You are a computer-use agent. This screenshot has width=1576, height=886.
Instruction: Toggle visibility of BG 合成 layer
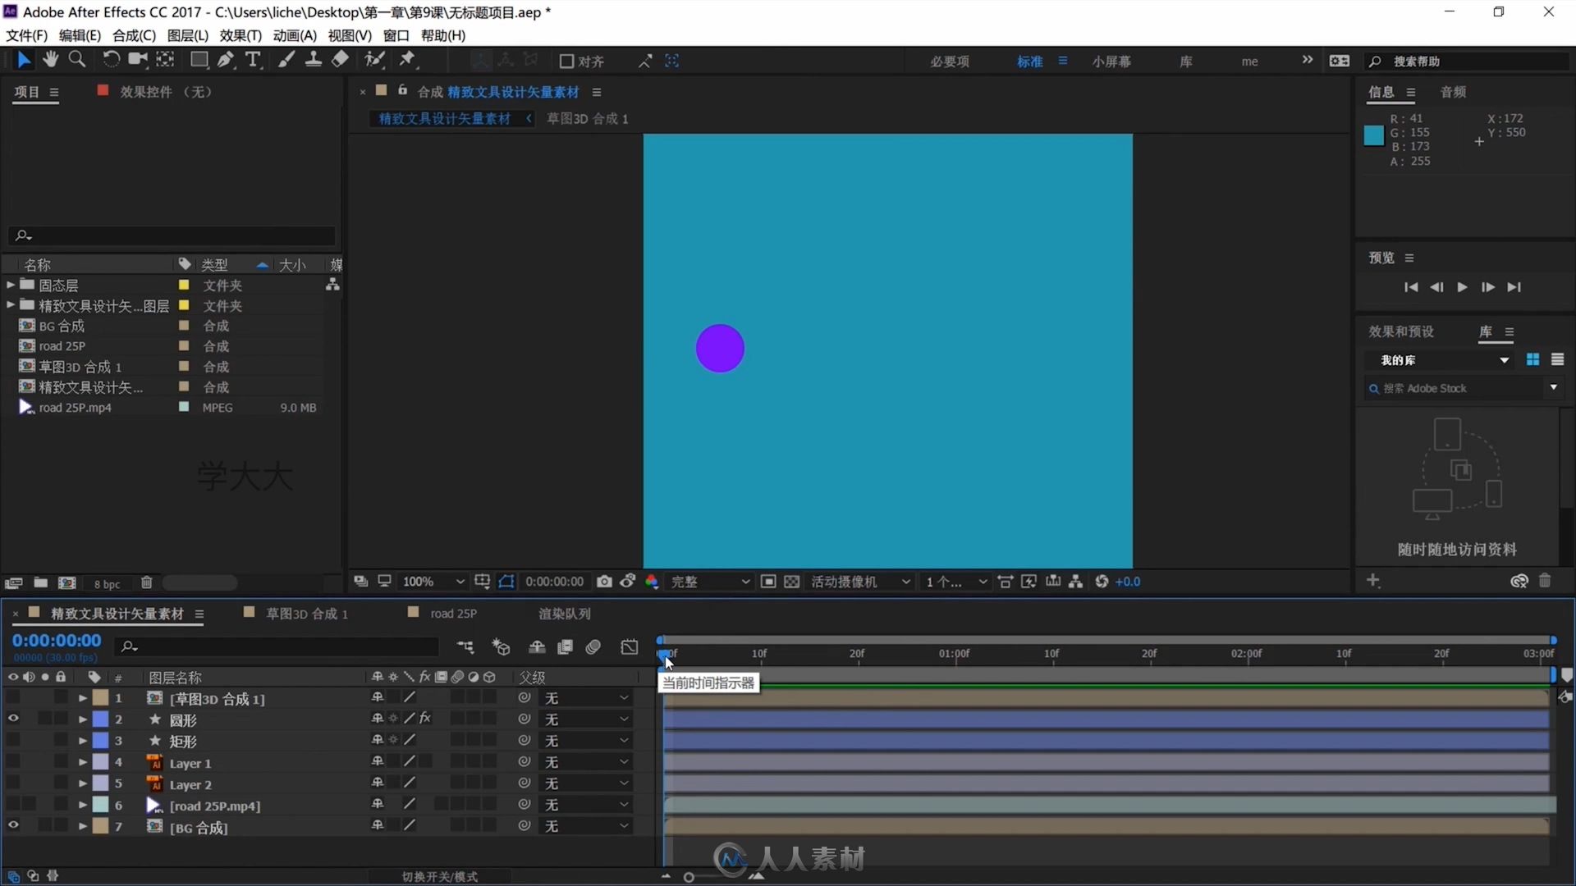(13, 825)
